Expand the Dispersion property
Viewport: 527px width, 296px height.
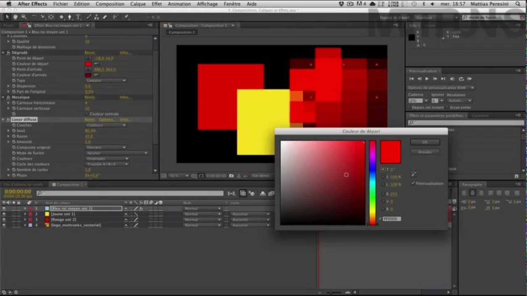coord(9,86)
